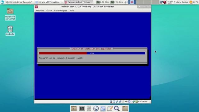
Task: Launch mail client dock icon
Action: [x=103, y=109]
